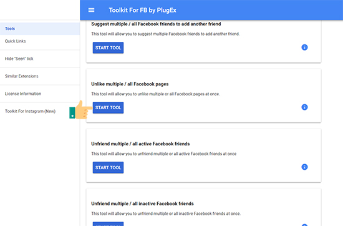The width and height of the screenshot is (343, 226).
Task: Click info icon for Suggest friends tool
Action: pyautogui.click(x=304, y=47)
